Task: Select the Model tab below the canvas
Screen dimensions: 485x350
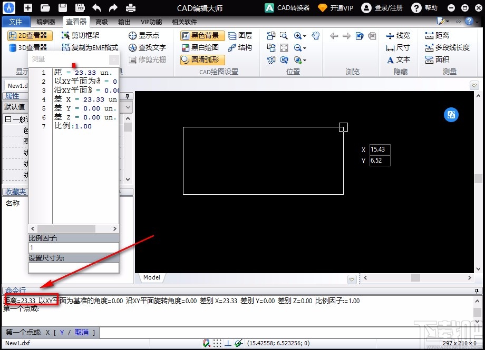Action: tap(151, 277)
